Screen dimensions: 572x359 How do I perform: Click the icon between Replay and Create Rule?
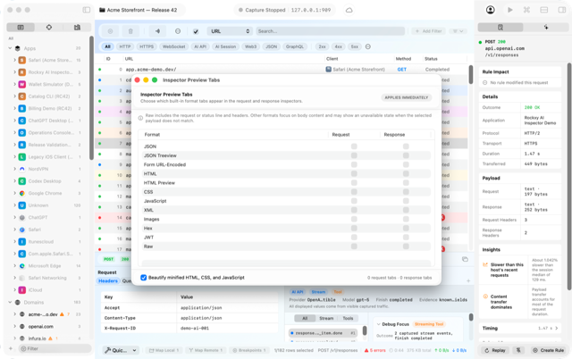(518, 350)
